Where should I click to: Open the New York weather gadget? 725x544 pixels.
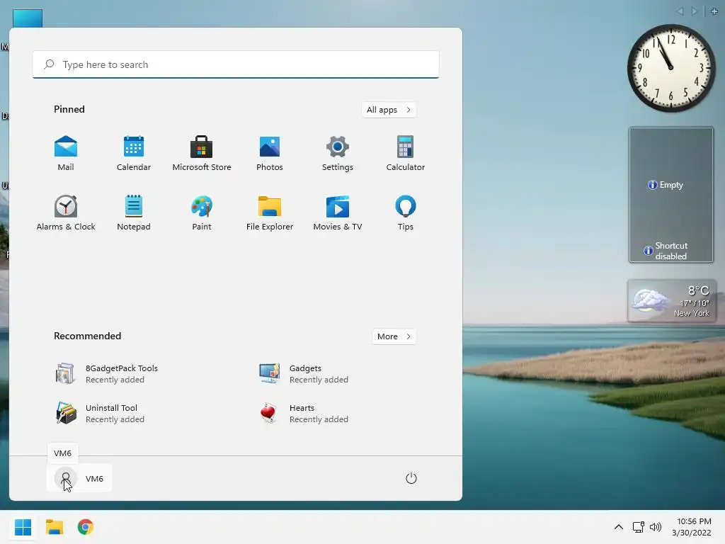672,301
